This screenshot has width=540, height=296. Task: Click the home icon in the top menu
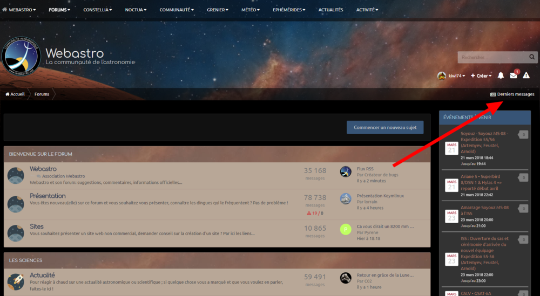coord(4,10)
